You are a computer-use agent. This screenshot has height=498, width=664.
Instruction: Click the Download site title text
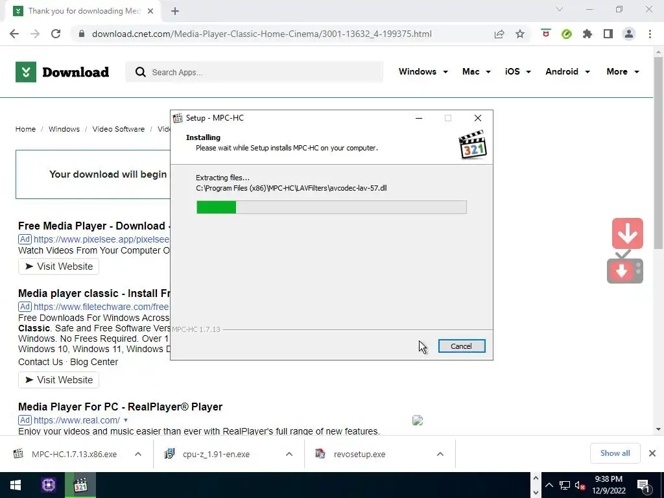(x=76, y=72)
